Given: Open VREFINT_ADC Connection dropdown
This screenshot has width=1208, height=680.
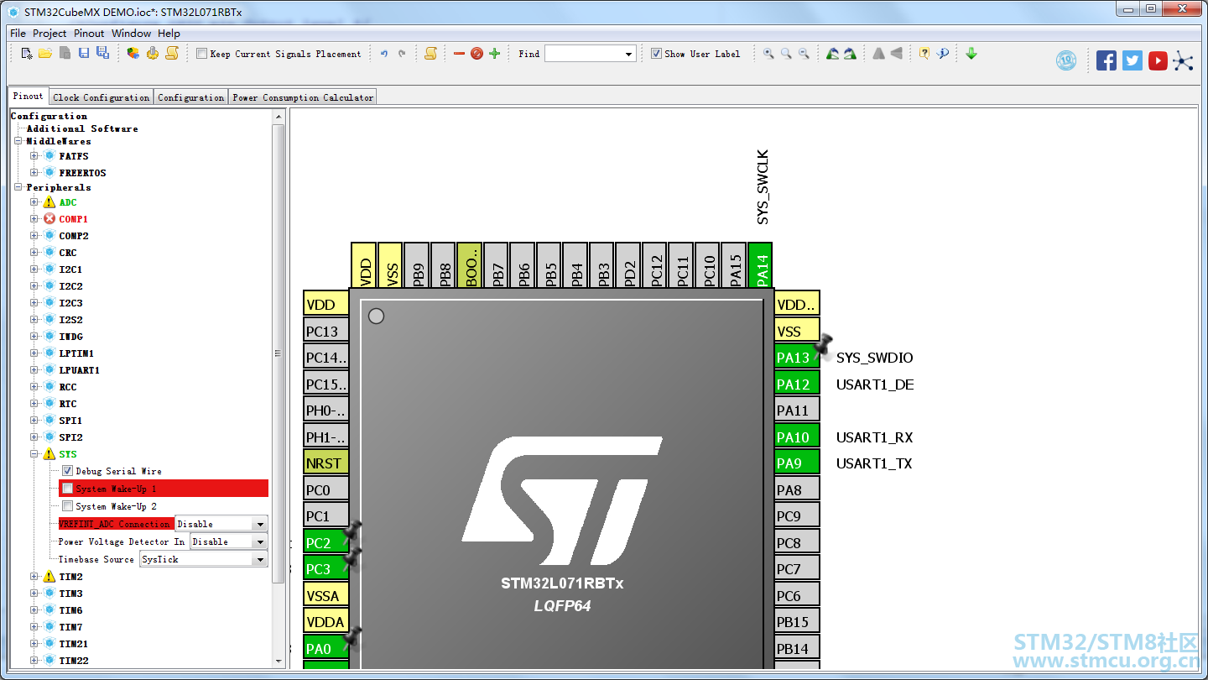Looking at the screenshot, I should [x=259, y=524].
